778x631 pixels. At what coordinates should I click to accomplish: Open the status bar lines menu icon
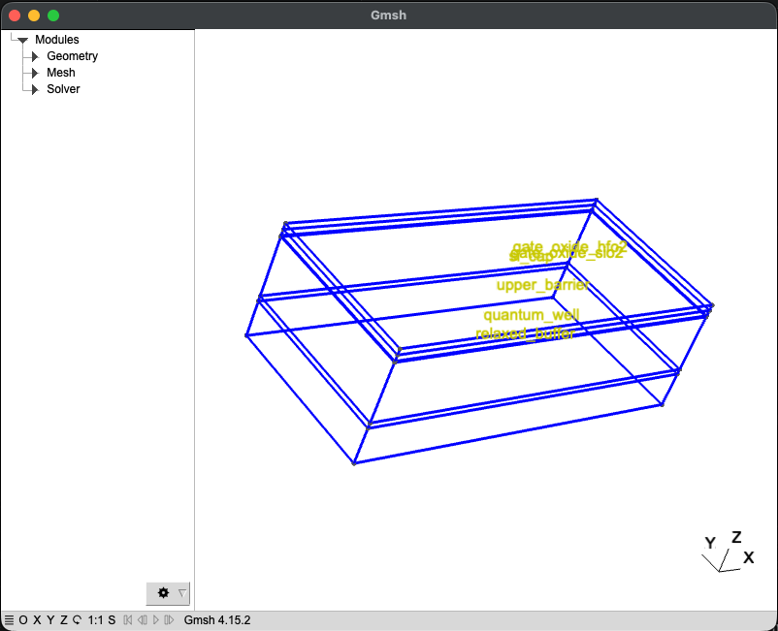point(9,620)
